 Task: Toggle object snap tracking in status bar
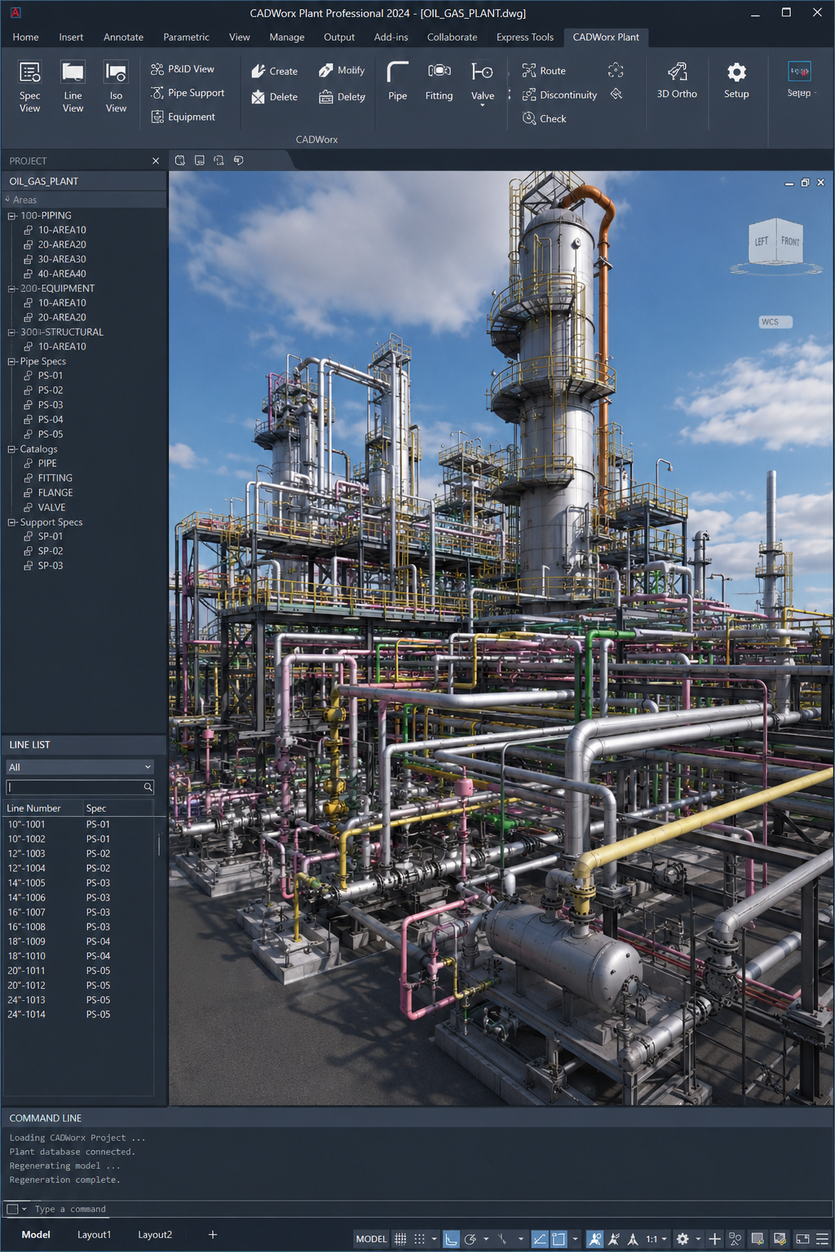[x=540, y=1239]
